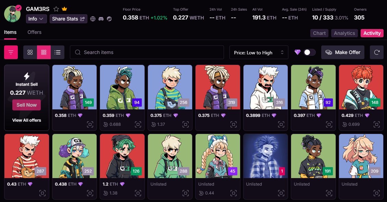Viewport: 387px width, 202px height.
Task: Switch to the large grid view
Action: pos(30,52)
